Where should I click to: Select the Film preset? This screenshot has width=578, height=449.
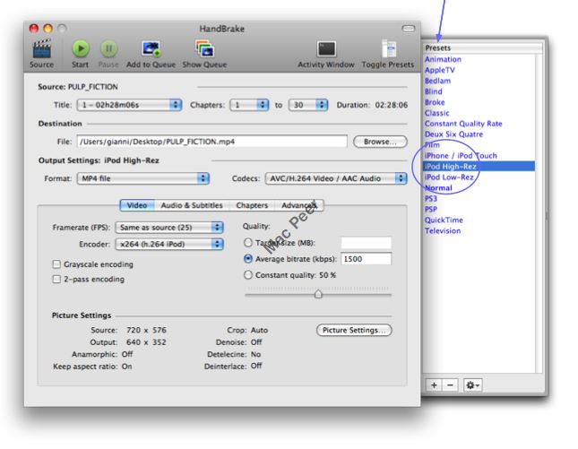[x=432, y=145]
